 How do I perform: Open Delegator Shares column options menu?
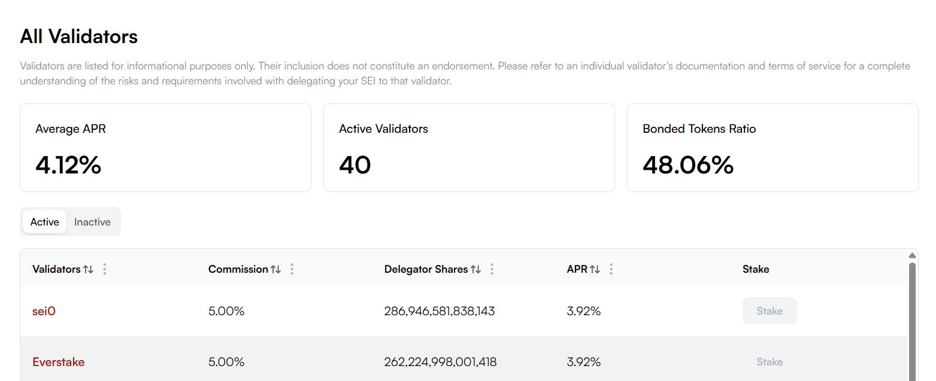click(492, 269)
